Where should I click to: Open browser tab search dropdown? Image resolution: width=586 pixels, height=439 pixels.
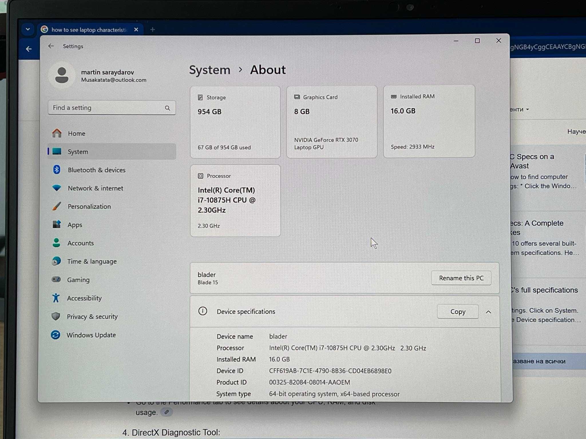click(x=28, y=29)
